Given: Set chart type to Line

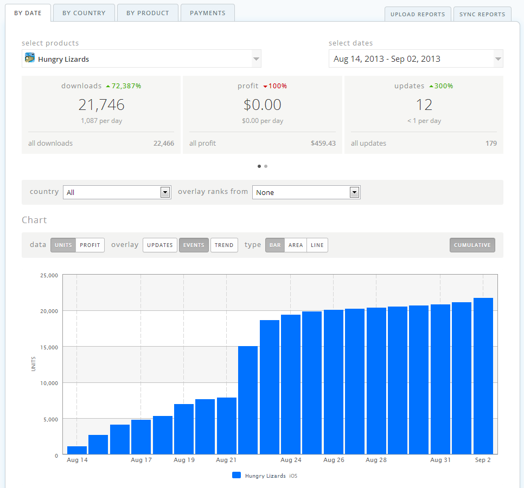Looking at the screenshot, I should tap(317, 245).
